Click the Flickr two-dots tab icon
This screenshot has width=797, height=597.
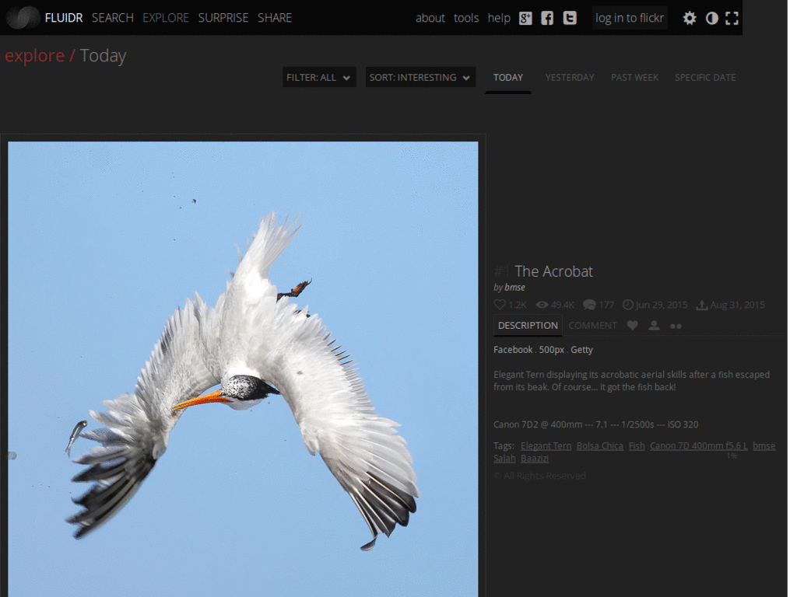pos(676,326)
